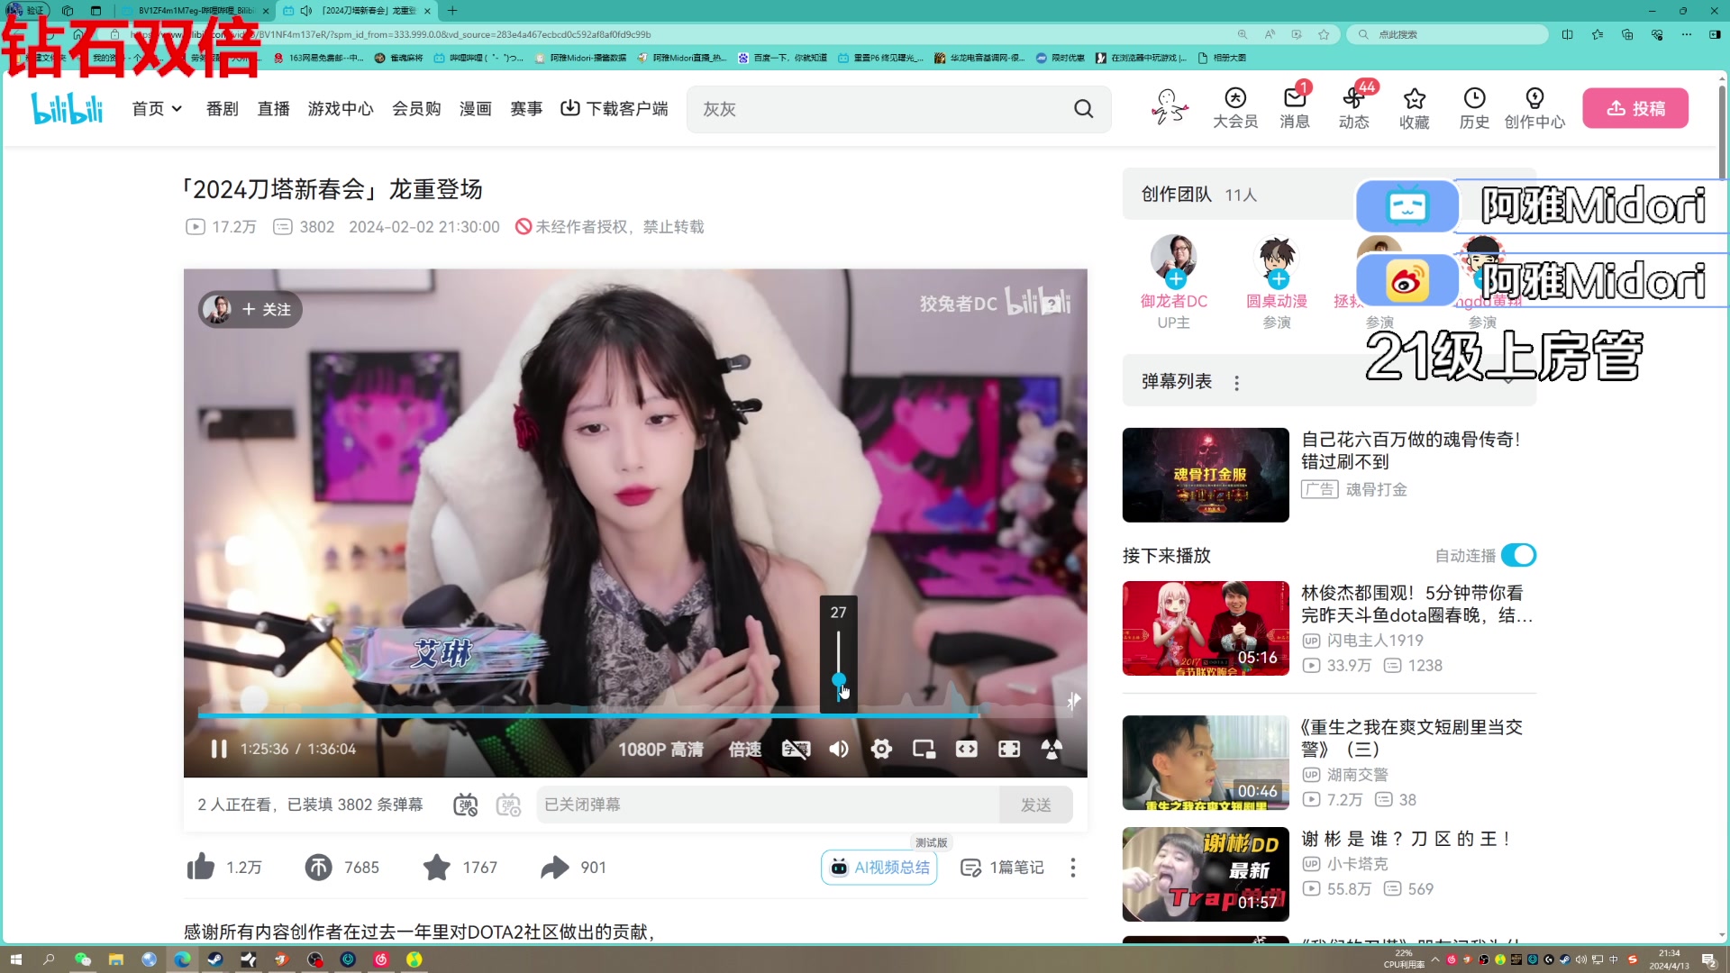Bookmark the page via star icon
Screen dimensions: 1730x973
point(1324,34)
